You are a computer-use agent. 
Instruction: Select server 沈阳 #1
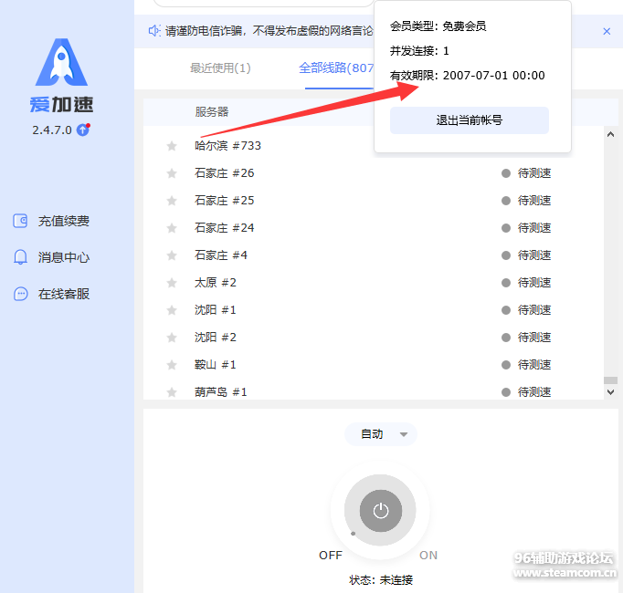tap(215, 309)
